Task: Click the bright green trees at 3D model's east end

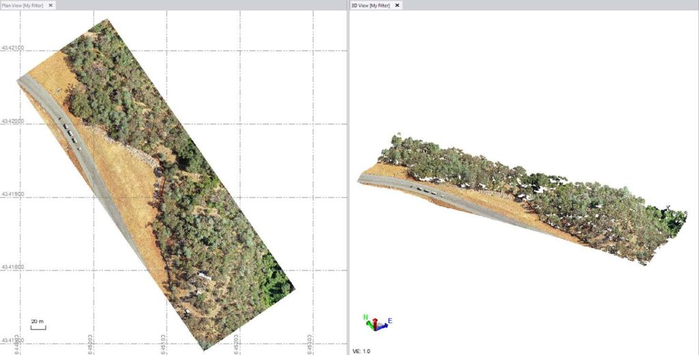Action: point(674,220)
